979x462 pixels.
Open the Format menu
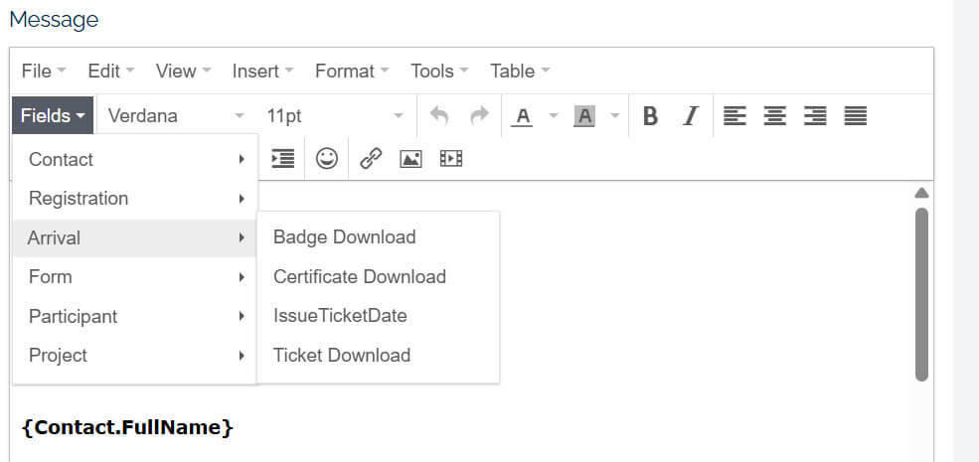352,71
